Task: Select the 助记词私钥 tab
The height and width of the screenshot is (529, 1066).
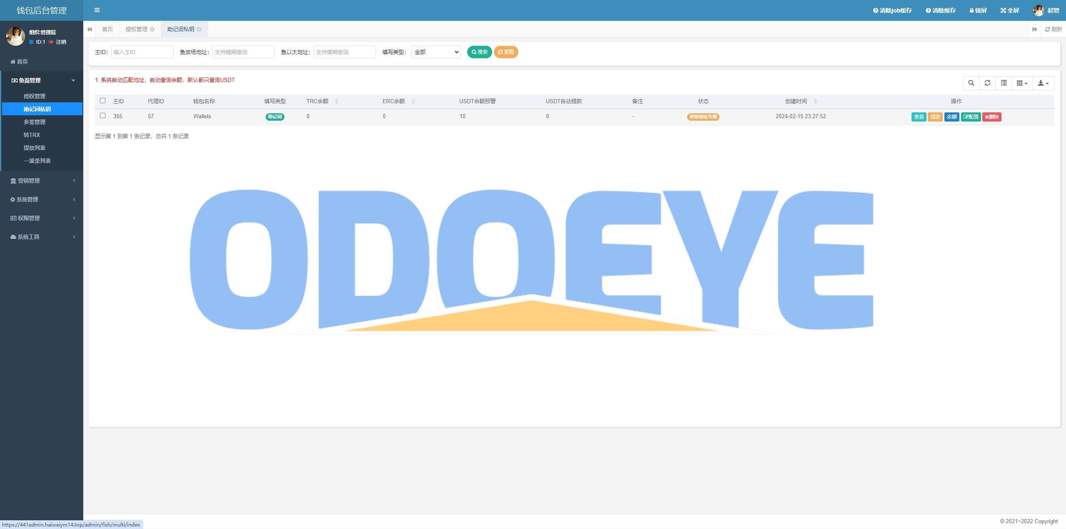Action: pos(181,29)
